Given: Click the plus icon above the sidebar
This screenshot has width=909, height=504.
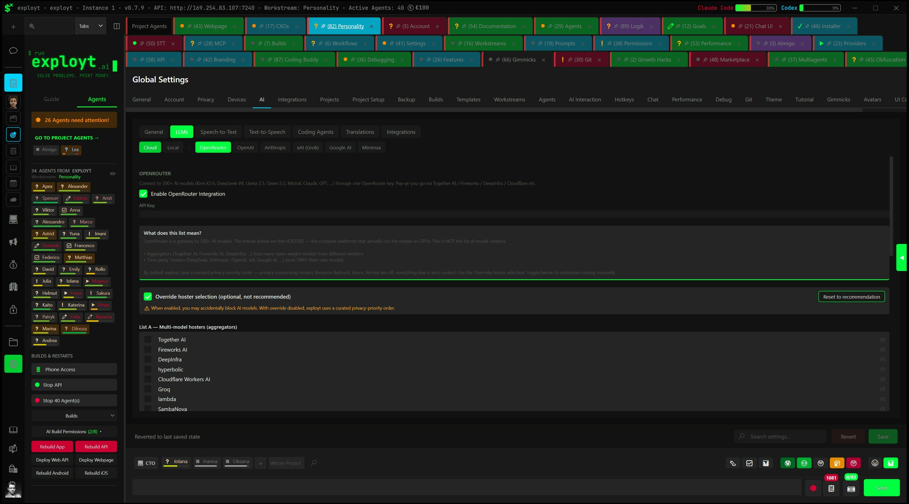Looking at the screenshot, I should point(13,27).
